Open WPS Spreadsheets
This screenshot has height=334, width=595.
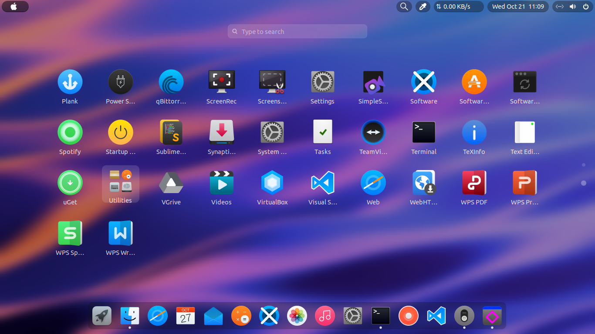point(70,233)
